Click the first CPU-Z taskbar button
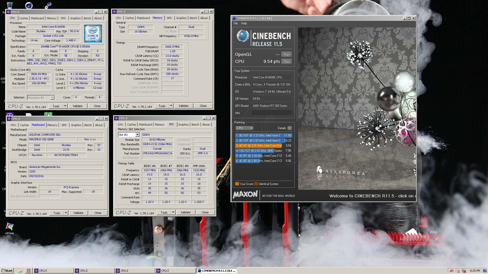 click(53, 271)
